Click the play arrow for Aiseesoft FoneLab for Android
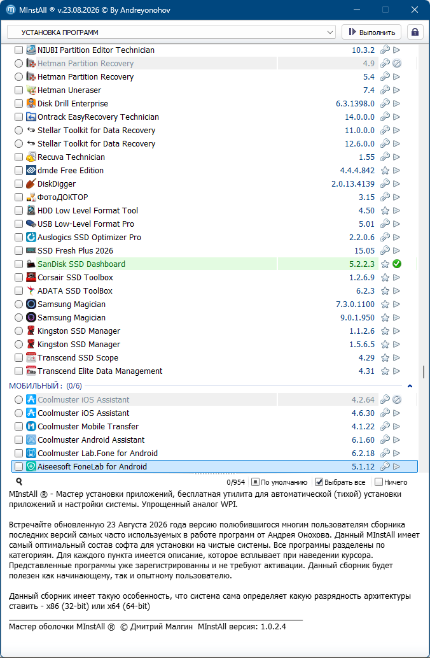The width and height of the screenshot is (430, 658). (396, 466)
